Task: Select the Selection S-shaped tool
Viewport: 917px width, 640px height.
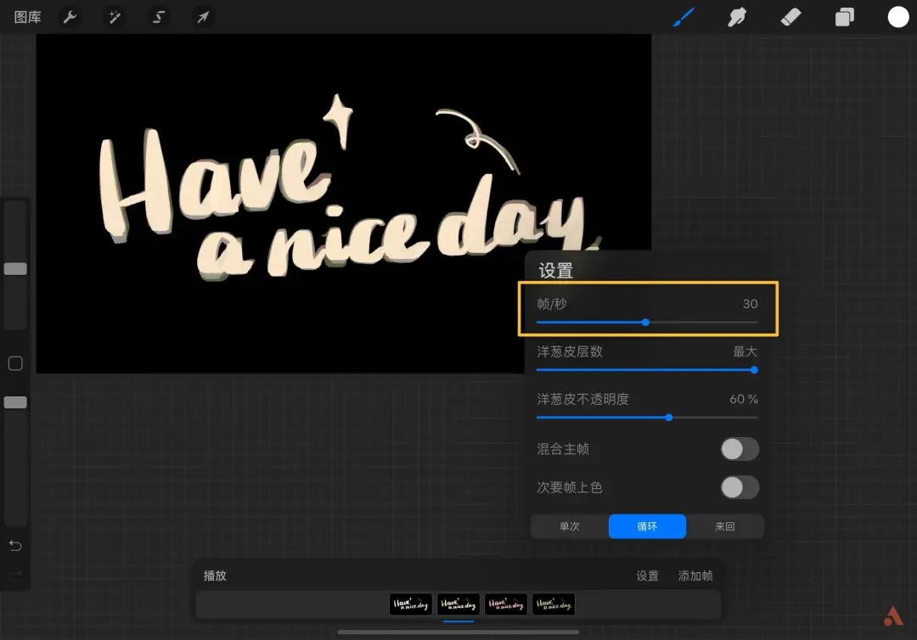Action: coord(159,17)
